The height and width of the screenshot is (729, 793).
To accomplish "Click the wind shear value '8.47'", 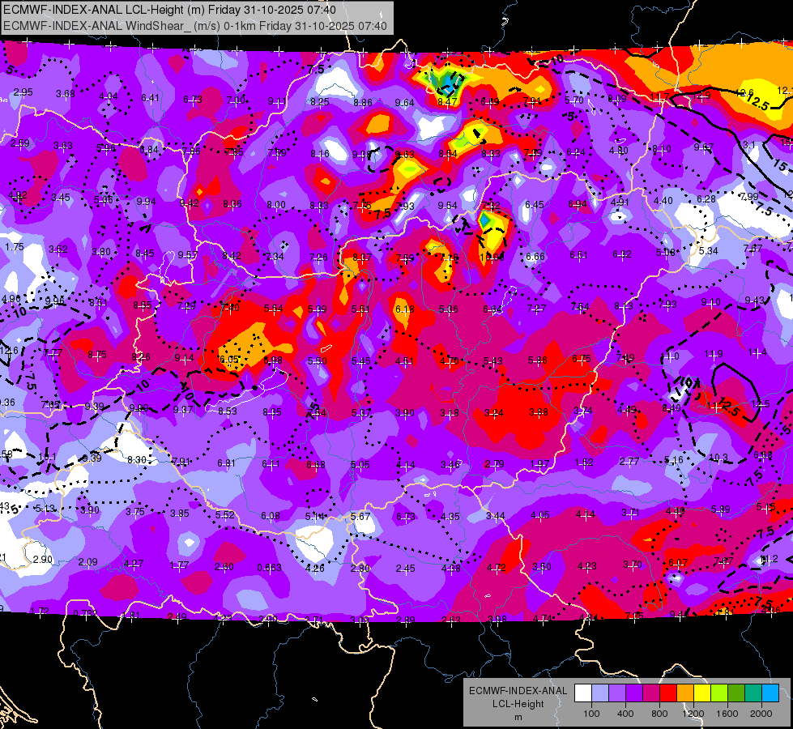I will click(447, 102).
